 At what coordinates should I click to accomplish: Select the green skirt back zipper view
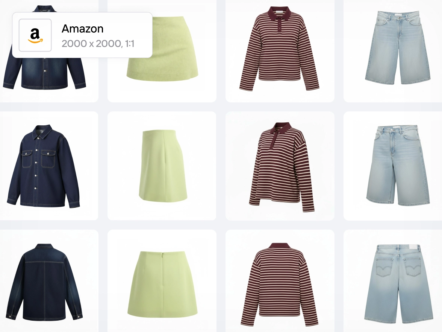[x=162, y=281]
